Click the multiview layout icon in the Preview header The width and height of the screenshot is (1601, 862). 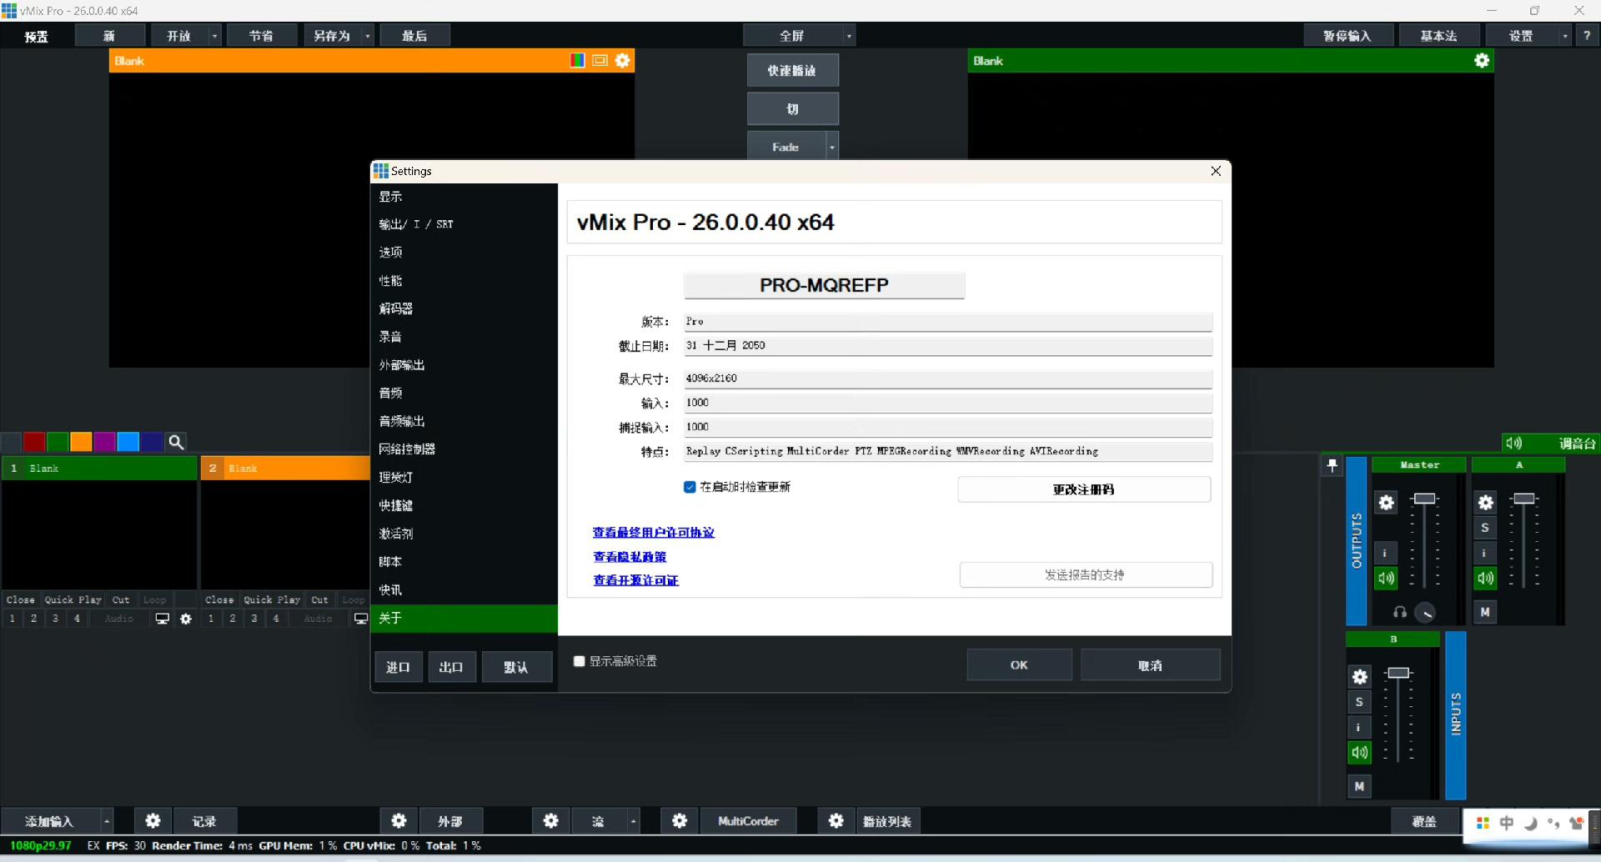600,60
